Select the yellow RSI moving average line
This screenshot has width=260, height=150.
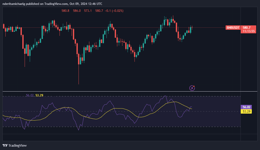click(64, 107)
